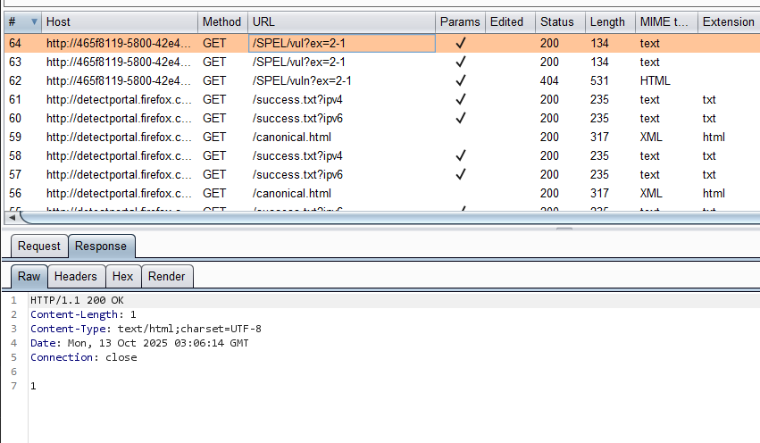The height and width of the screenshot is (443, 760).
Task: Sort table by Host column header
Action: [x=120, y=21]
